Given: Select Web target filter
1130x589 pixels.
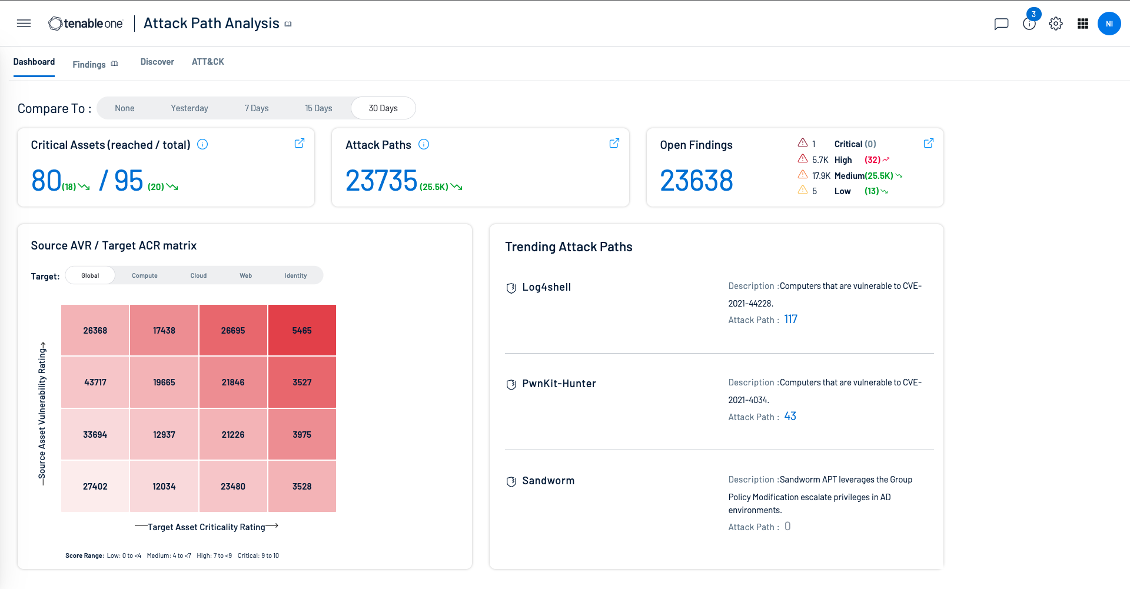Looking at the screenshot, I should click(246, 275).
